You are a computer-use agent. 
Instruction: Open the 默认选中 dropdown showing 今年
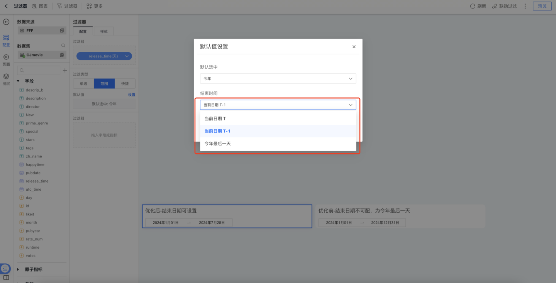pyautogui.click(x=278, y=78)
